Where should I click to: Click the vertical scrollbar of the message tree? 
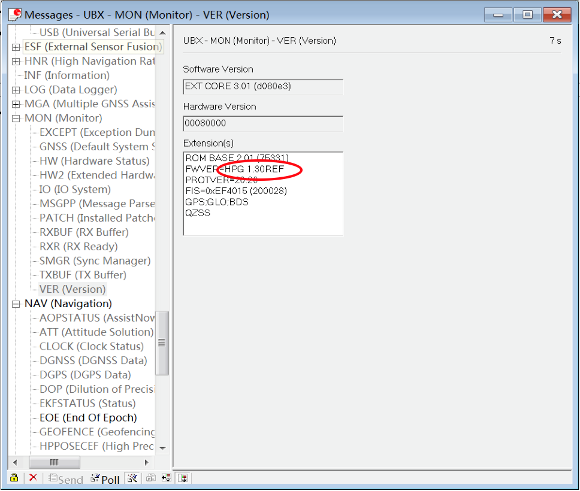point(162,341)
